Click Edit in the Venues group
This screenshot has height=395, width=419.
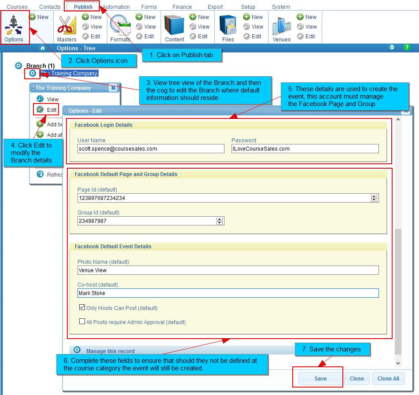click(306, 36)
